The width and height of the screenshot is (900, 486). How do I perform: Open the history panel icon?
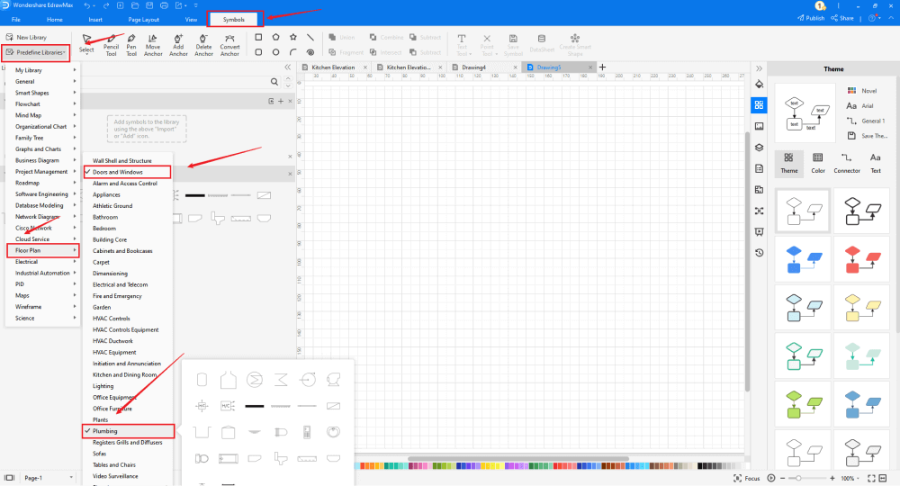[x=759, y=253]
